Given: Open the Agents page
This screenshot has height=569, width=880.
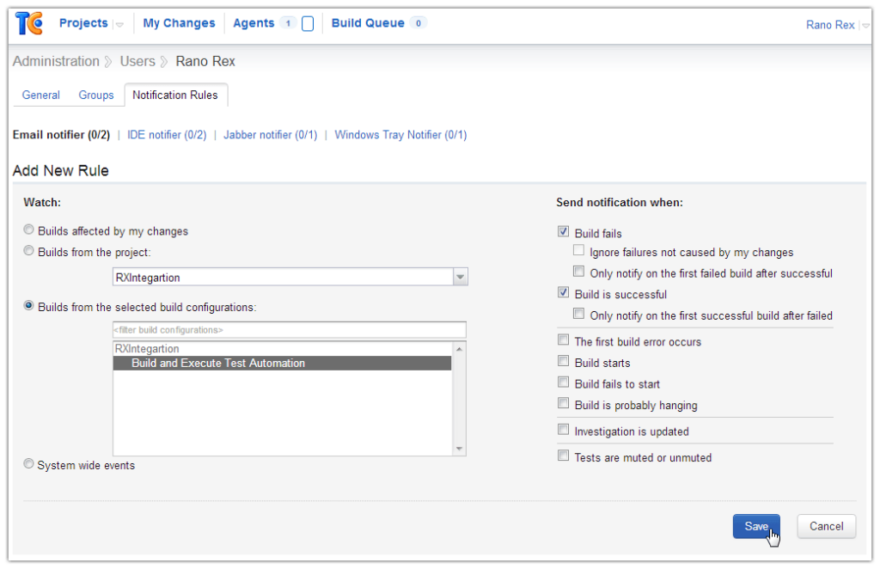Looking at the screenshot, I should [254, 23].
